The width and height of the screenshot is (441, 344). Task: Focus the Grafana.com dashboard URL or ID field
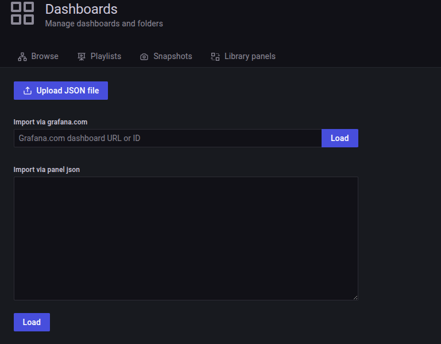tap(167, 138)
